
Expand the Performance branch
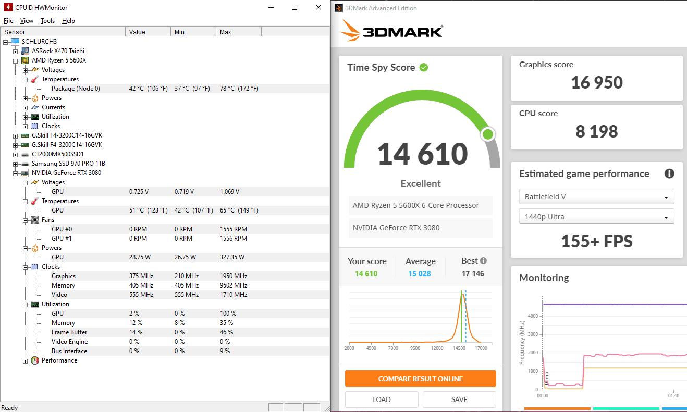[x=26, y=360]
